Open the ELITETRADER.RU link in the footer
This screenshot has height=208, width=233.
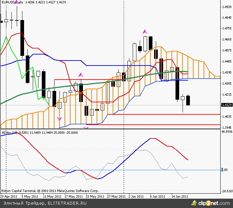(x=67, y=203)
